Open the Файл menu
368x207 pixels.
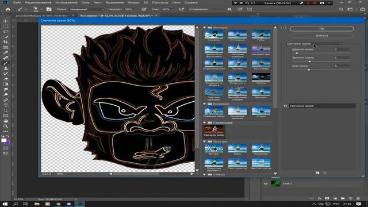tap(17, 2)
